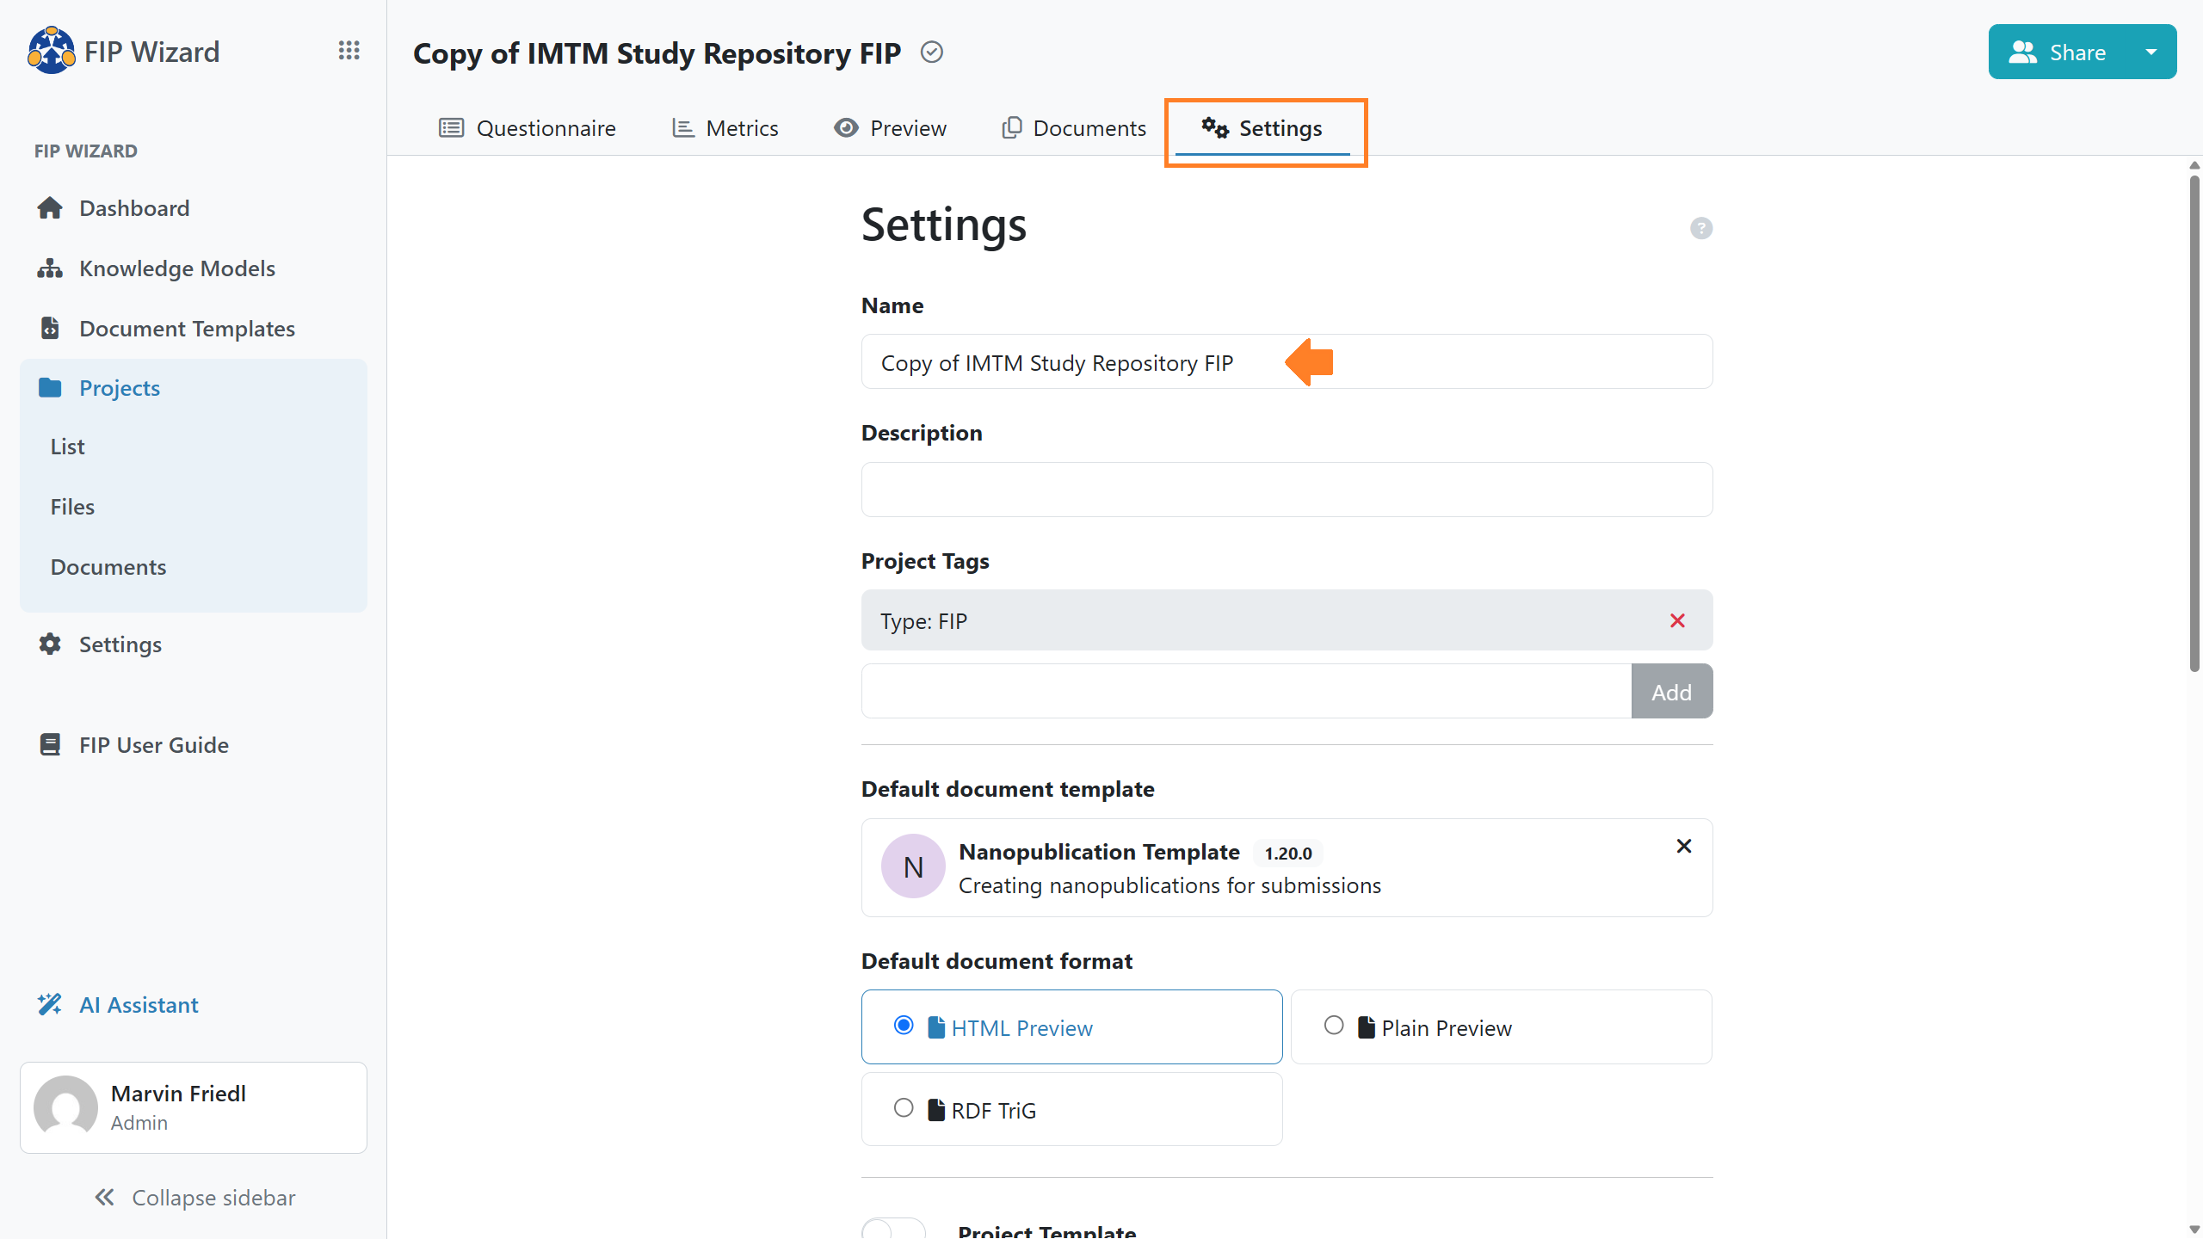Focus the Name input field
This screenshot has width=2203, height=1239.
click(x=1287, y=361)
